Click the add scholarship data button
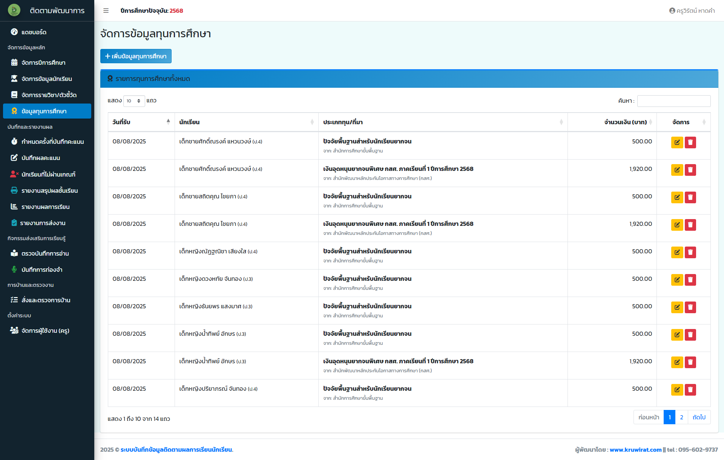 pos(136,56)
